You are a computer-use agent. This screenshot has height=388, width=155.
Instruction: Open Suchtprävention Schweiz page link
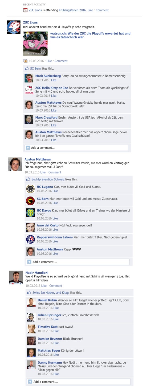click(x=48, y=179)
